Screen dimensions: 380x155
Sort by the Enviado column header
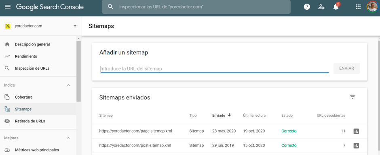click(x=219, y=116)
